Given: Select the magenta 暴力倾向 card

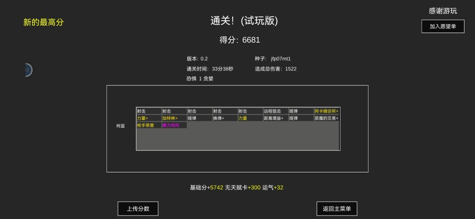Looking at the screenshot, I should (x=174, y=125).
